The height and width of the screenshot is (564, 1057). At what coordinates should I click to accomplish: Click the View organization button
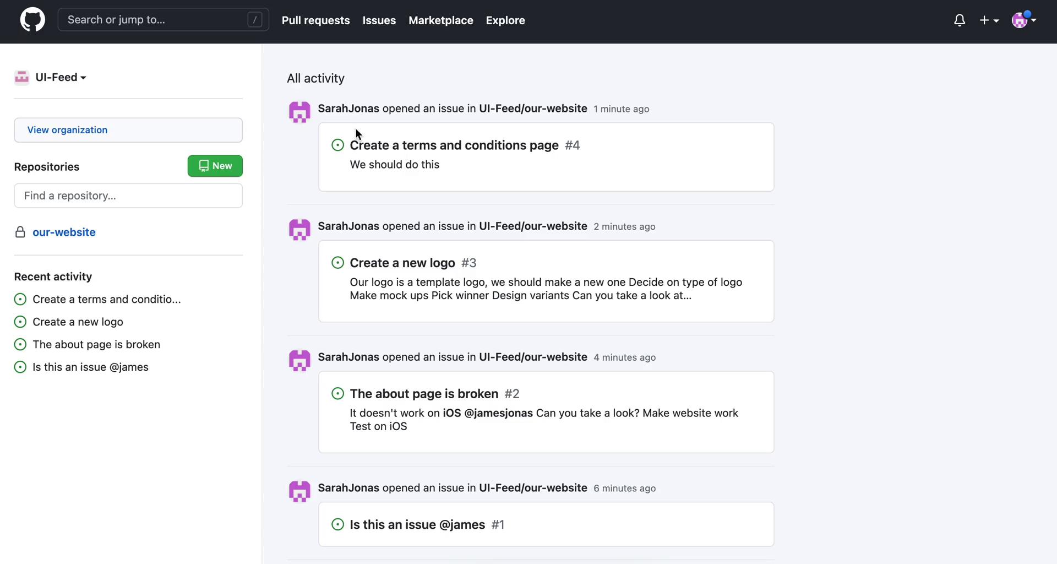(x=128, y=130)
